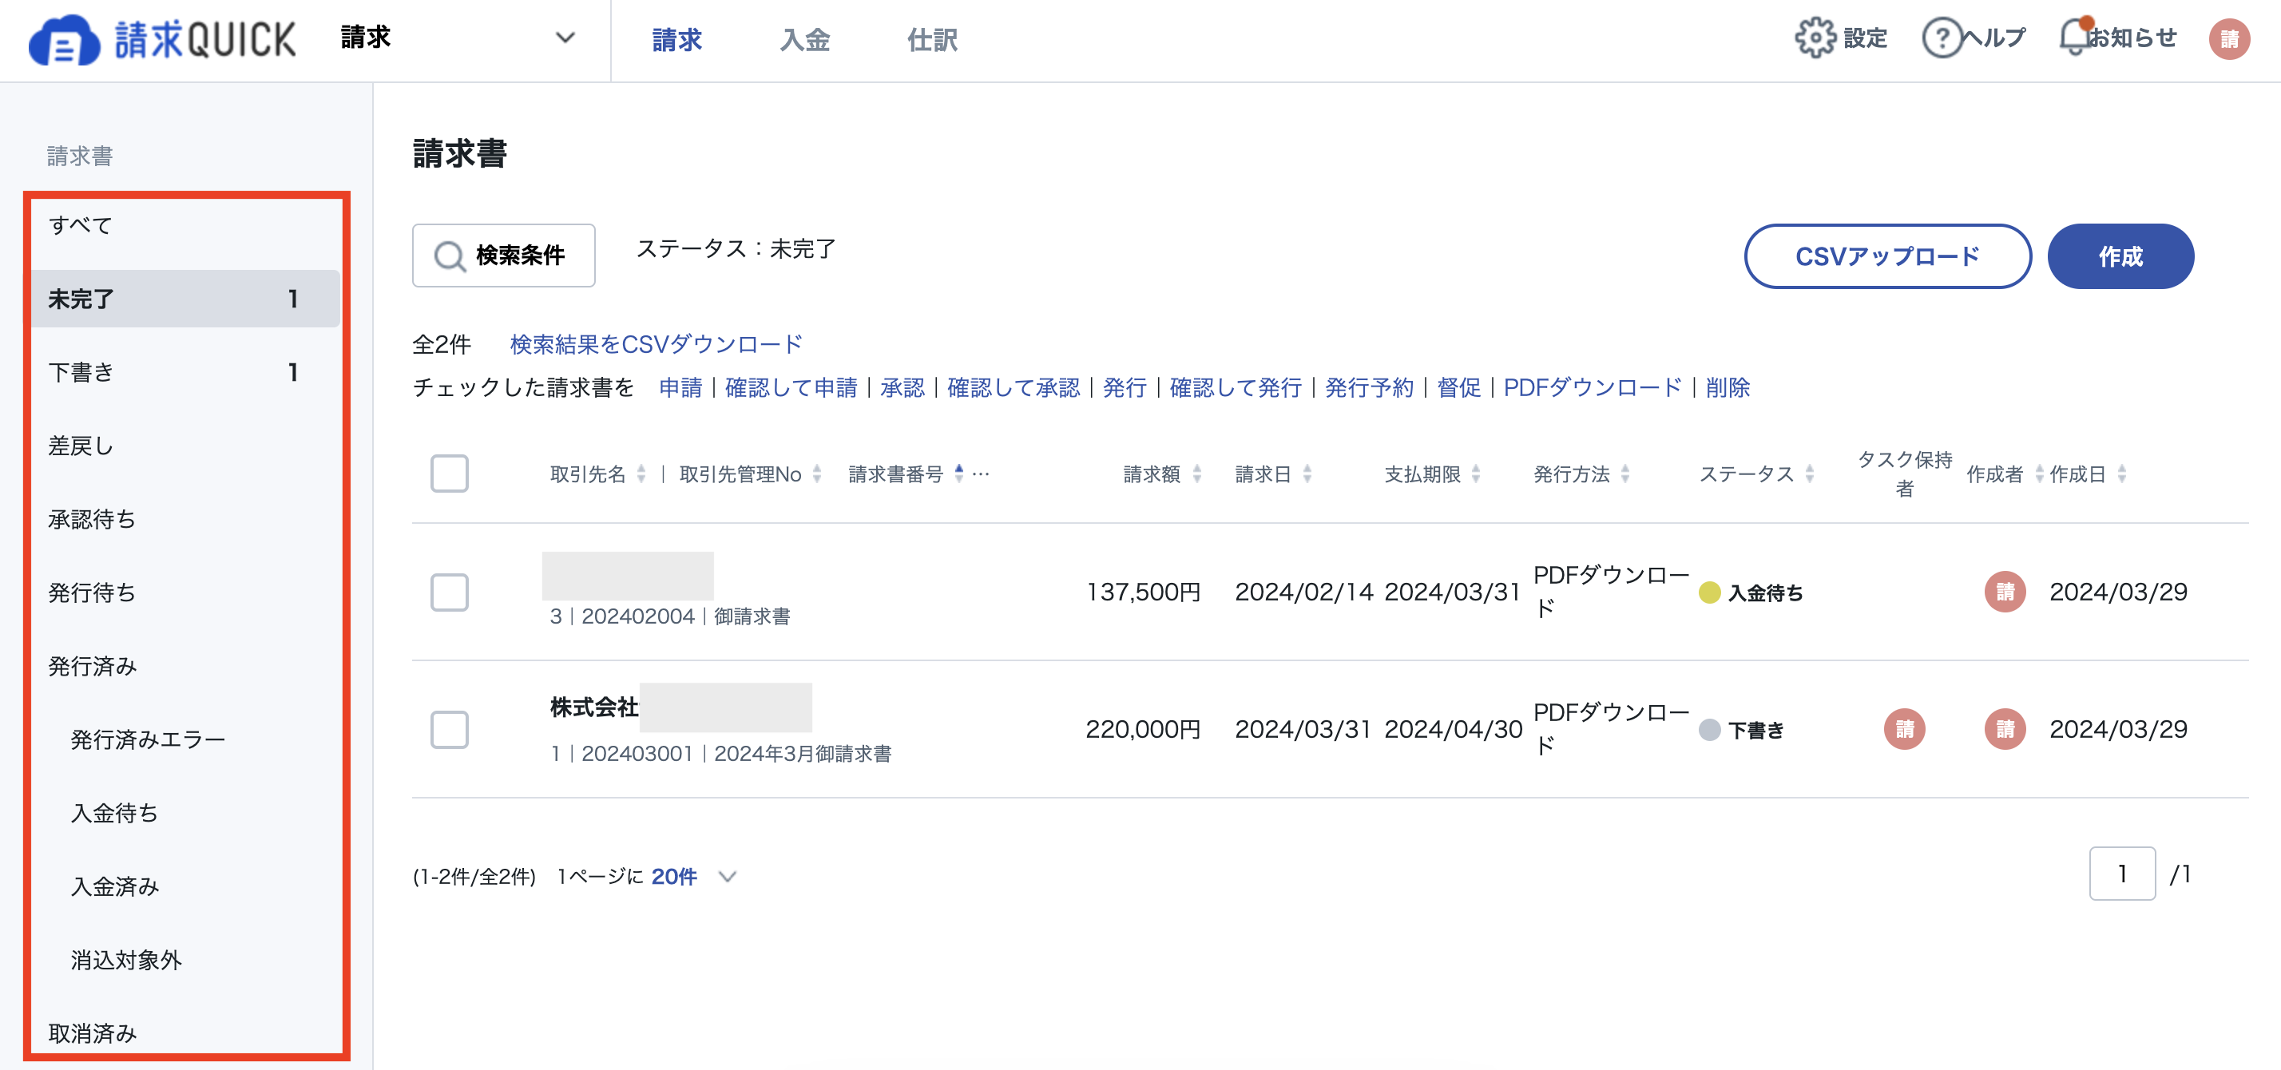
Task: Click the CSVアップロード button
Action: tap(1887, 256)
